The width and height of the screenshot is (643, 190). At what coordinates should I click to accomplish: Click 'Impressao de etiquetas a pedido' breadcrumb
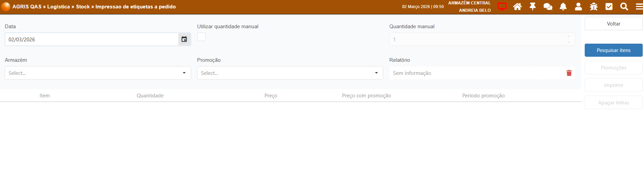[135, 6]
